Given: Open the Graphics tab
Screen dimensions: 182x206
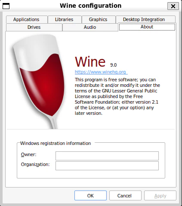Looking at the screenshot, I should (99, 19).
